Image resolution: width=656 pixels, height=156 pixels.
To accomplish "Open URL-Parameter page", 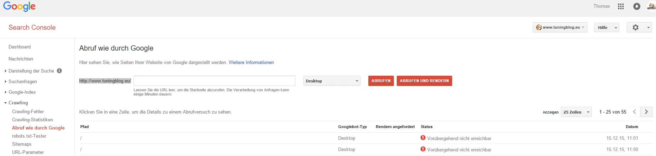I will point(28,152).
